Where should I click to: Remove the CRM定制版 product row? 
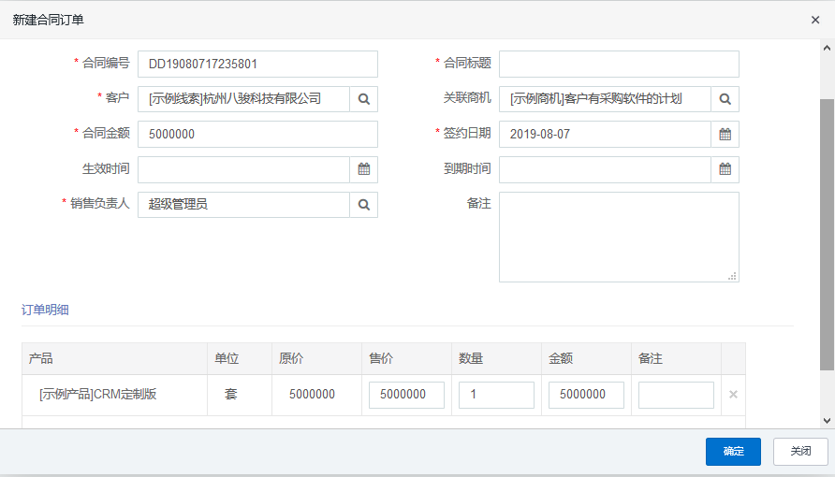point(733,395)
